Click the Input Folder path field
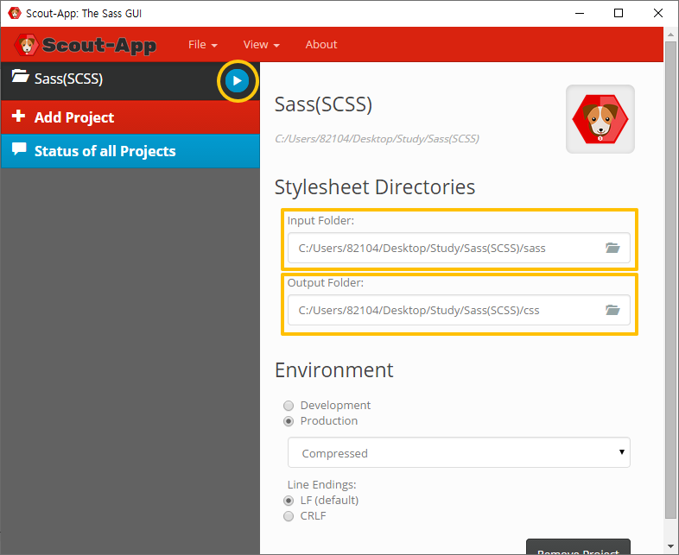Viewport: 679px width, 555px height. [459, 248]
